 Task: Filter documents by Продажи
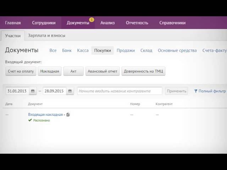click(x=126, y=50)
